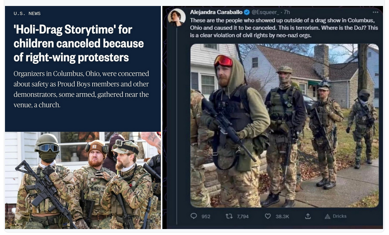Open the three-dot more options menu
Screen dimensions: 389x235
tap(376, 12)
